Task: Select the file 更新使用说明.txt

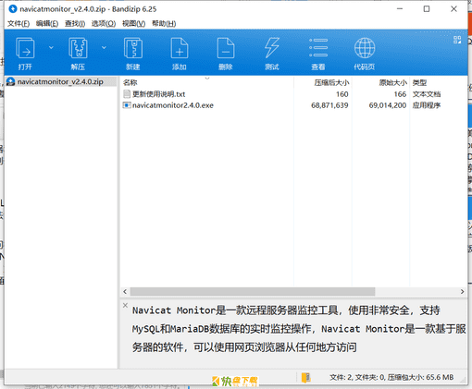Action: pyautogui.click(x=158, y=94)
